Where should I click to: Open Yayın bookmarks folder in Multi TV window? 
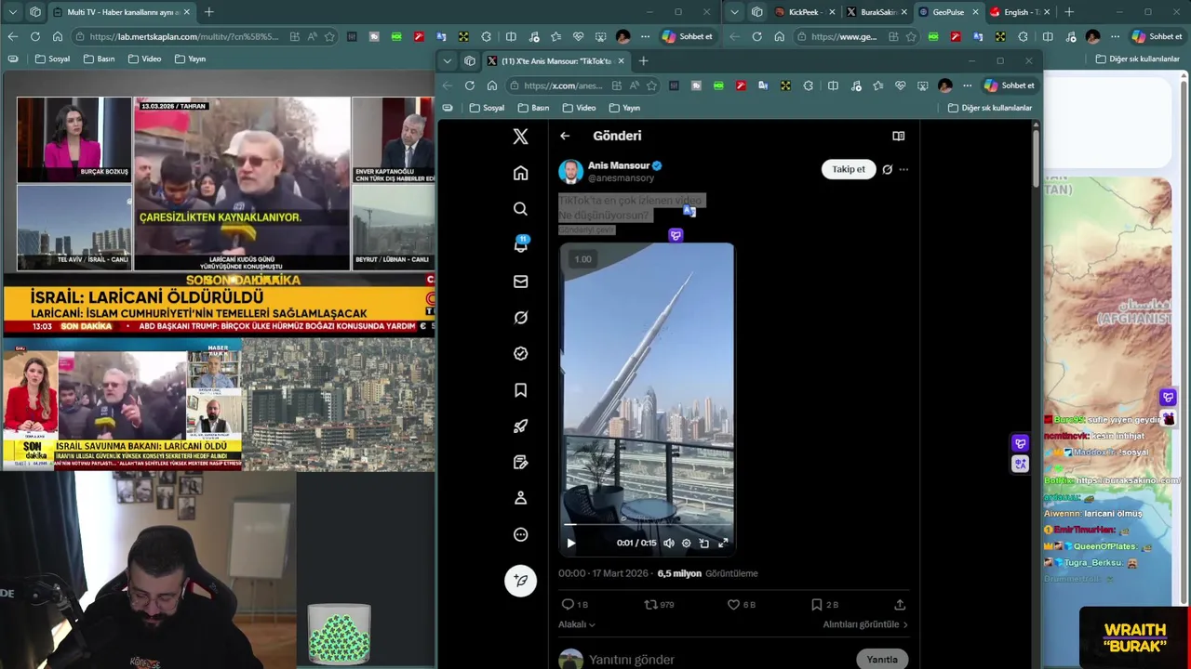[190, 59]
